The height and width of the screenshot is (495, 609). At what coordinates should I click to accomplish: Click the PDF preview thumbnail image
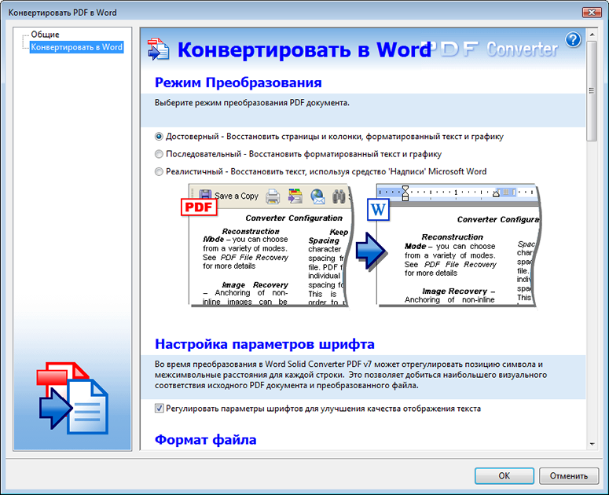coord(268,245)
